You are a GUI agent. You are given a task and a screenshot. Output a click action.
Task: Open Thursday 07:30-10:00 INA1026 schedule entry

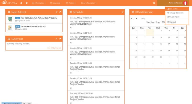pos(96,98)
